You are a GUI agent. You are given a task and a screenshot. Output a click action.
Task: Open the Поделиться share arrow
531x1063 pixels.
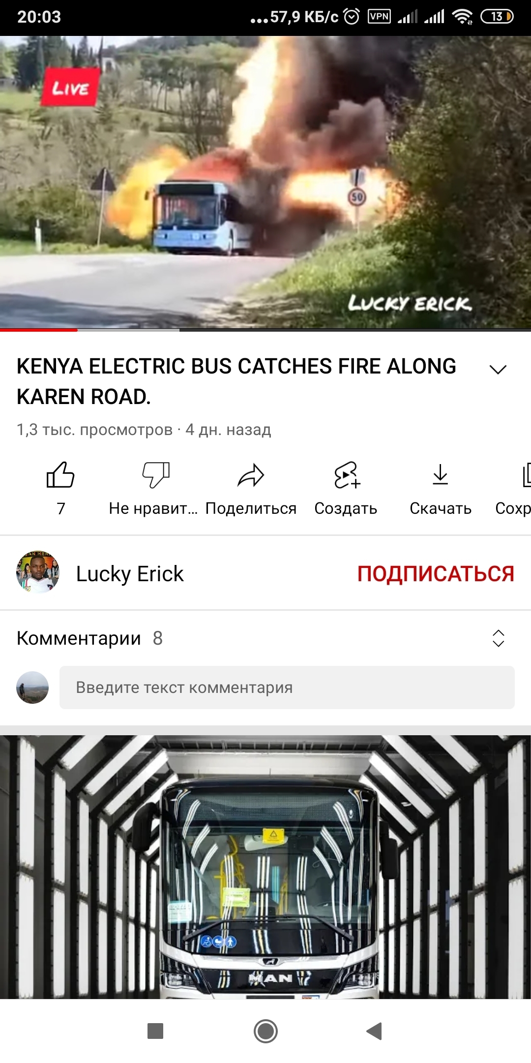(251, 475)
